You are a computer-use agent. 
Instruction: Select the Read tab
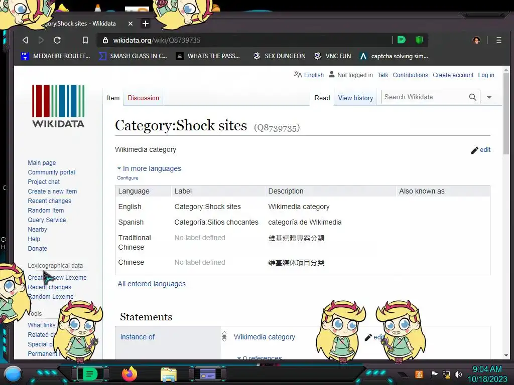coord(322,98)
